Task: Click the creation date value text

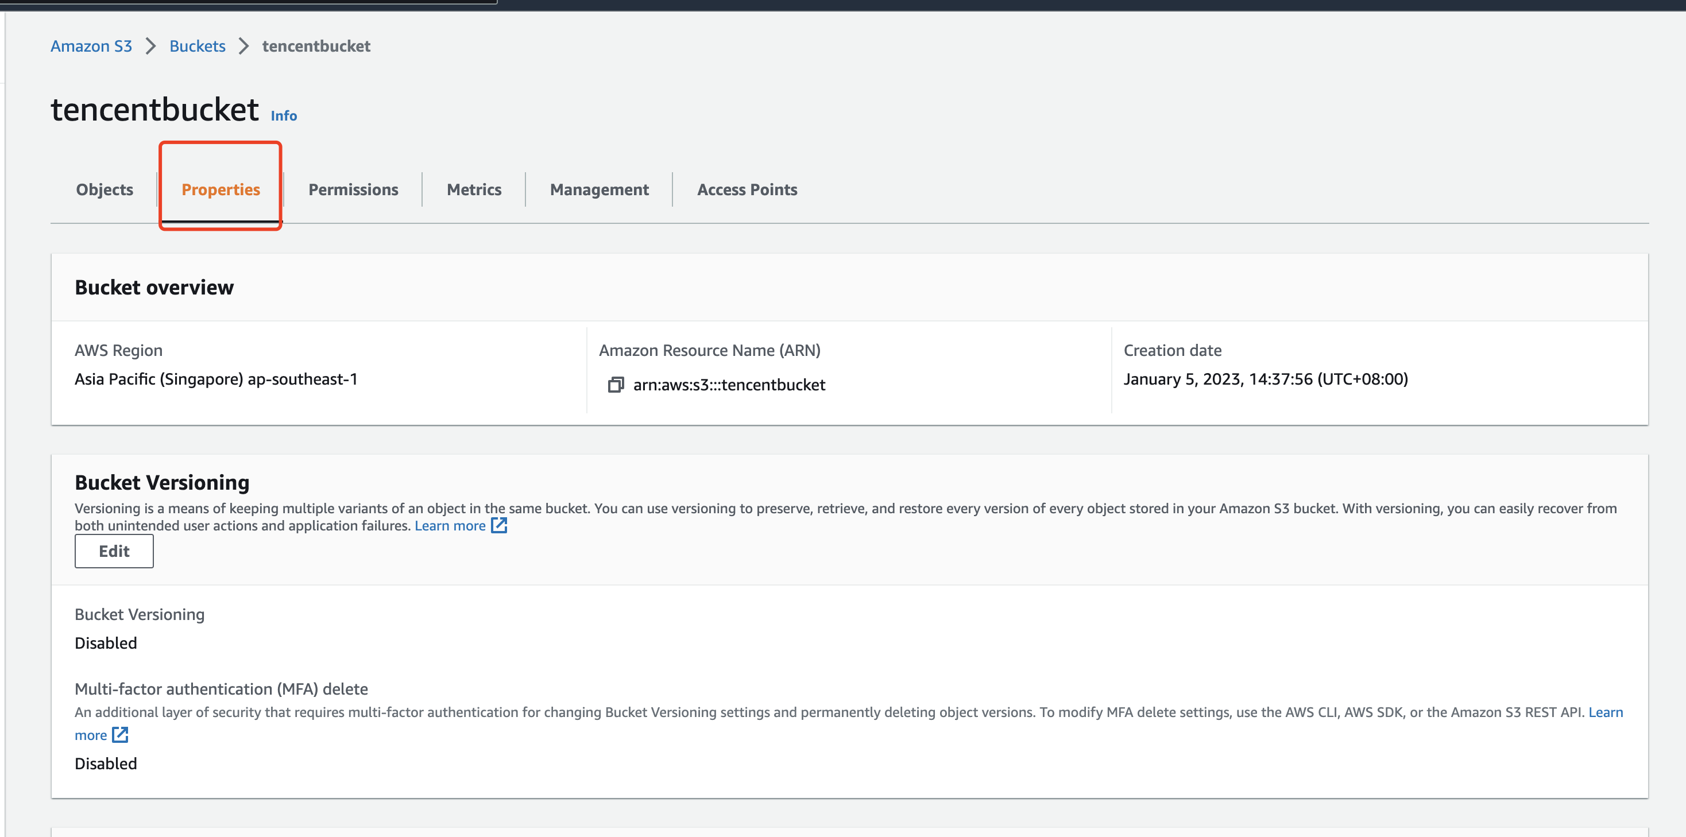Action: click(x=1265, y=379)
